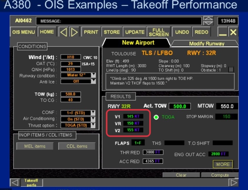
Task: Click the ENG OUT ACC value 2800 FT
Action: click(218, 154)
